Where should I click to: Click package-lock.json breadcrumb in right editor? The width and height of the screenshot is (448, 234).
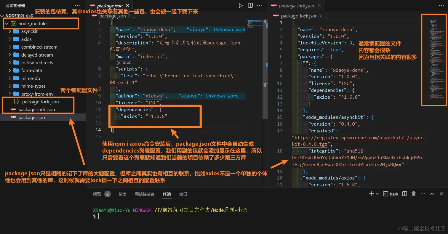point(299,16)
